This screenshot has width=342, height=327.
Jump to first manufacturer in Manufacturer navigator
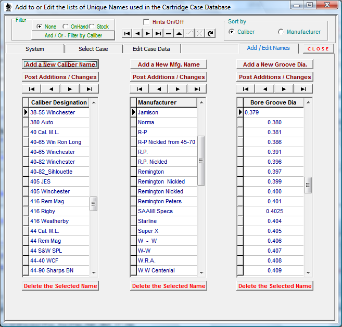coord(140,89)
